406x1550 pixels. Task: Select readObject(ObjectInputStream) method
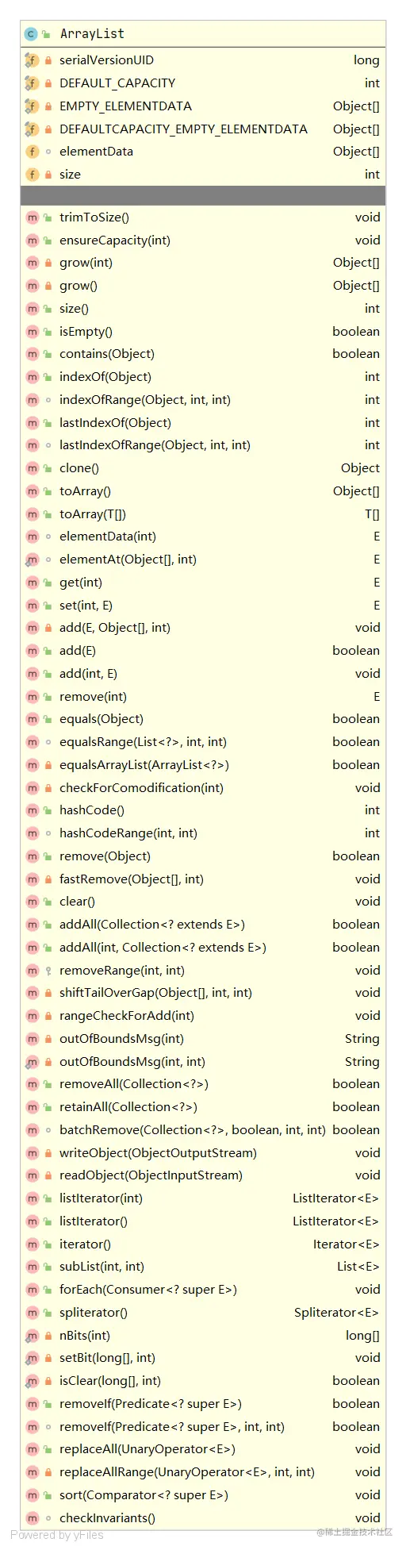[151, 1175]
